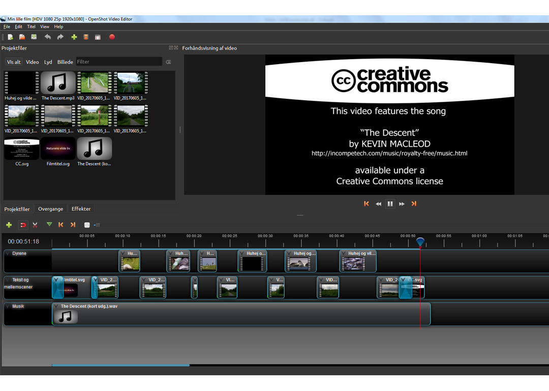The width and height of the screenshot is (549, 391).
Task: Open menu arrow of CC.svg timeline clip
Action: click(404, 280)
